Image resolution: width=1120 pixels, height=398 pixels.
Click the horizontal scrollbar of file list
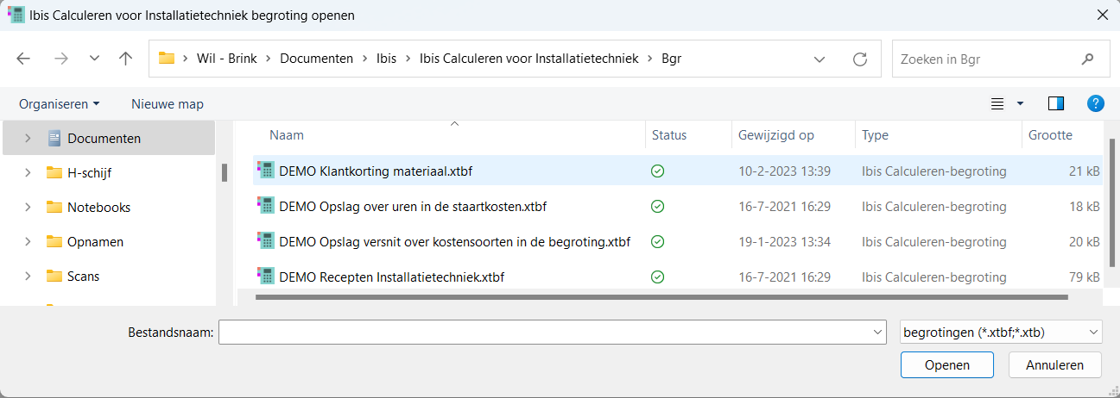661,298
